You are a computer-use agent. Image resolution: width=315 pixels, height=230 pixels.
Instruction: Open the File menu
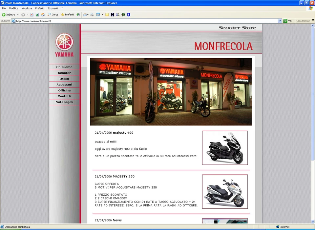point(4,9)
